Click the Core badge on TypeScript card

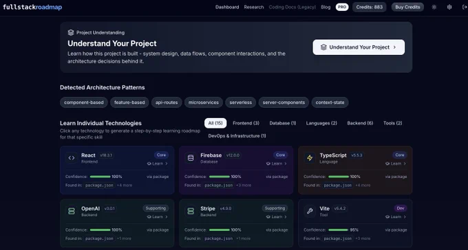click(x=400, y=155)
